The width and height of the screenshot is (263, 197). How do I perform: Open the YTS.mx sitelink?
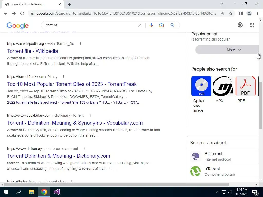click(119, 102)
